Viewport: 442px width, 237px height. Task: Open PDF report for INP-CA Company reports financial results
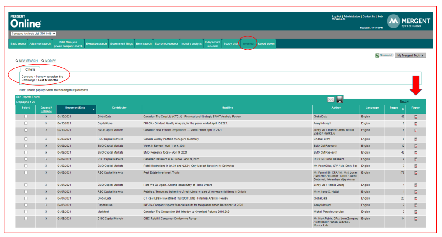[x=416, y=206]
